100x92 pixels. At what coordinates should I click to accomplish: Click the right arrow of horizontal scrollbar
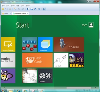pyautogui.click(x=95, y=88)
